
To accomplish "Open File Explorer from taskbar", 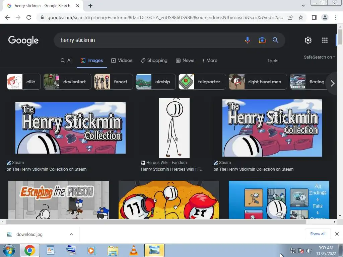I will (113, 250).
